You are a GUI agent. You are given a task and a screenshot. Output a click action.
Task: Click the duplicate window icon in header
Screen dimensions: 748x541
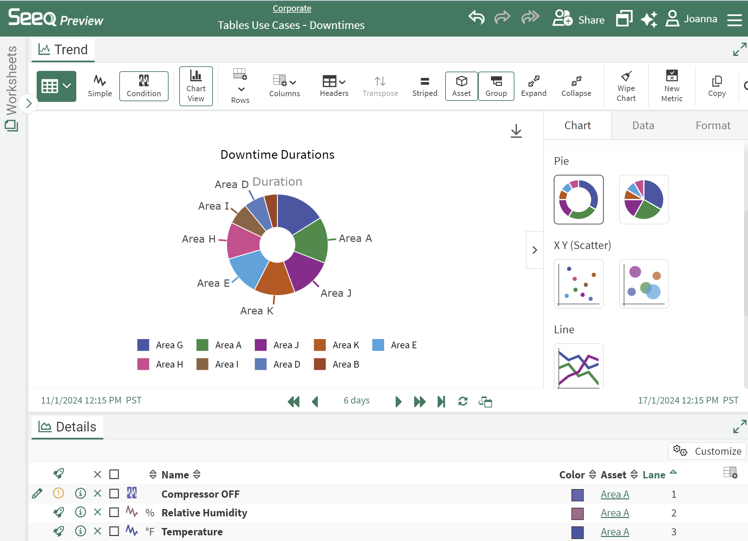624,18
